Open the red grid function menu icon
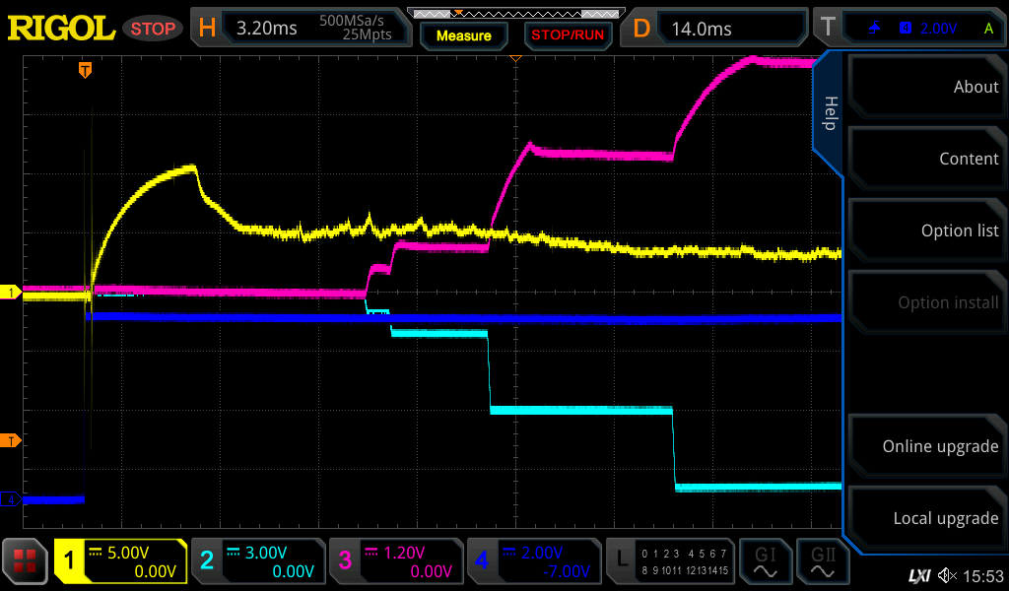The width and height of the screenshot is (1009, 591). point(26,562)
